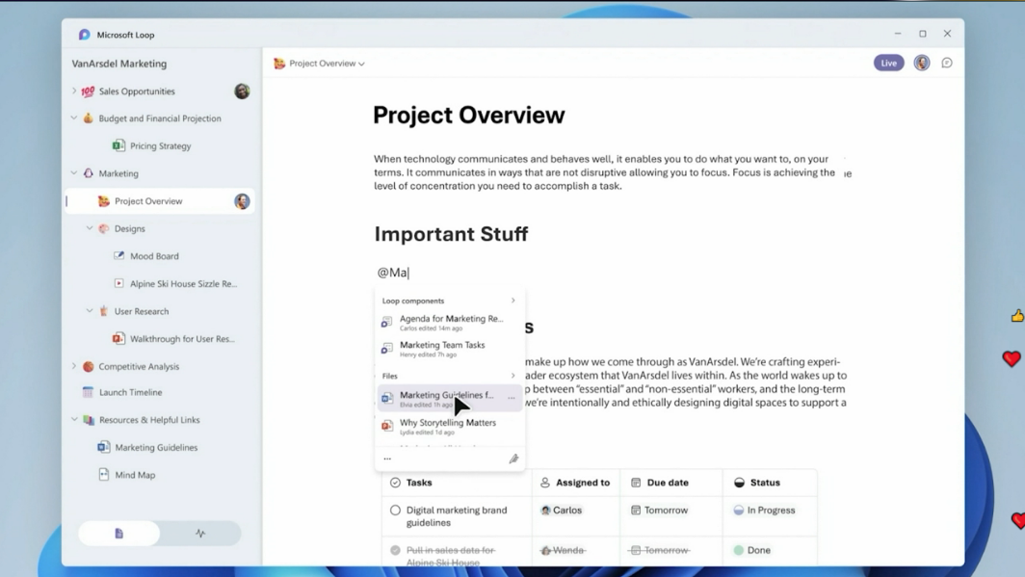The image size is (1025, 577).
Task: Click the Budget money bag icon
Action: [89, 118]
